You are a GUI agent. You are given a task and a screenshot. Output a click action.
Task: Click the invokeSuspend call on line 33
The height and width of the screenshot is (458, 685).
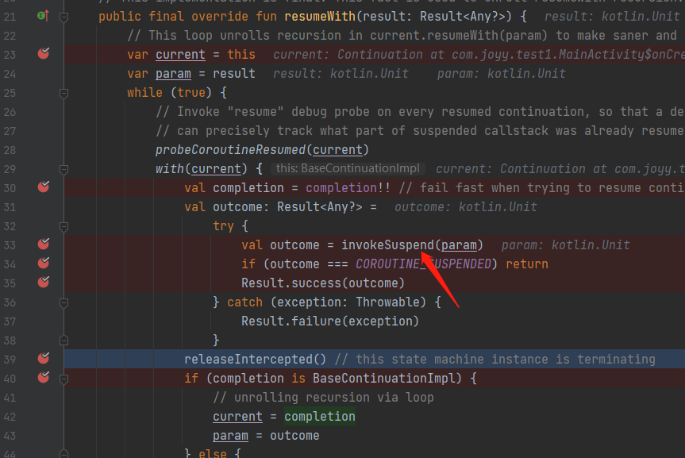coord(387,244)
